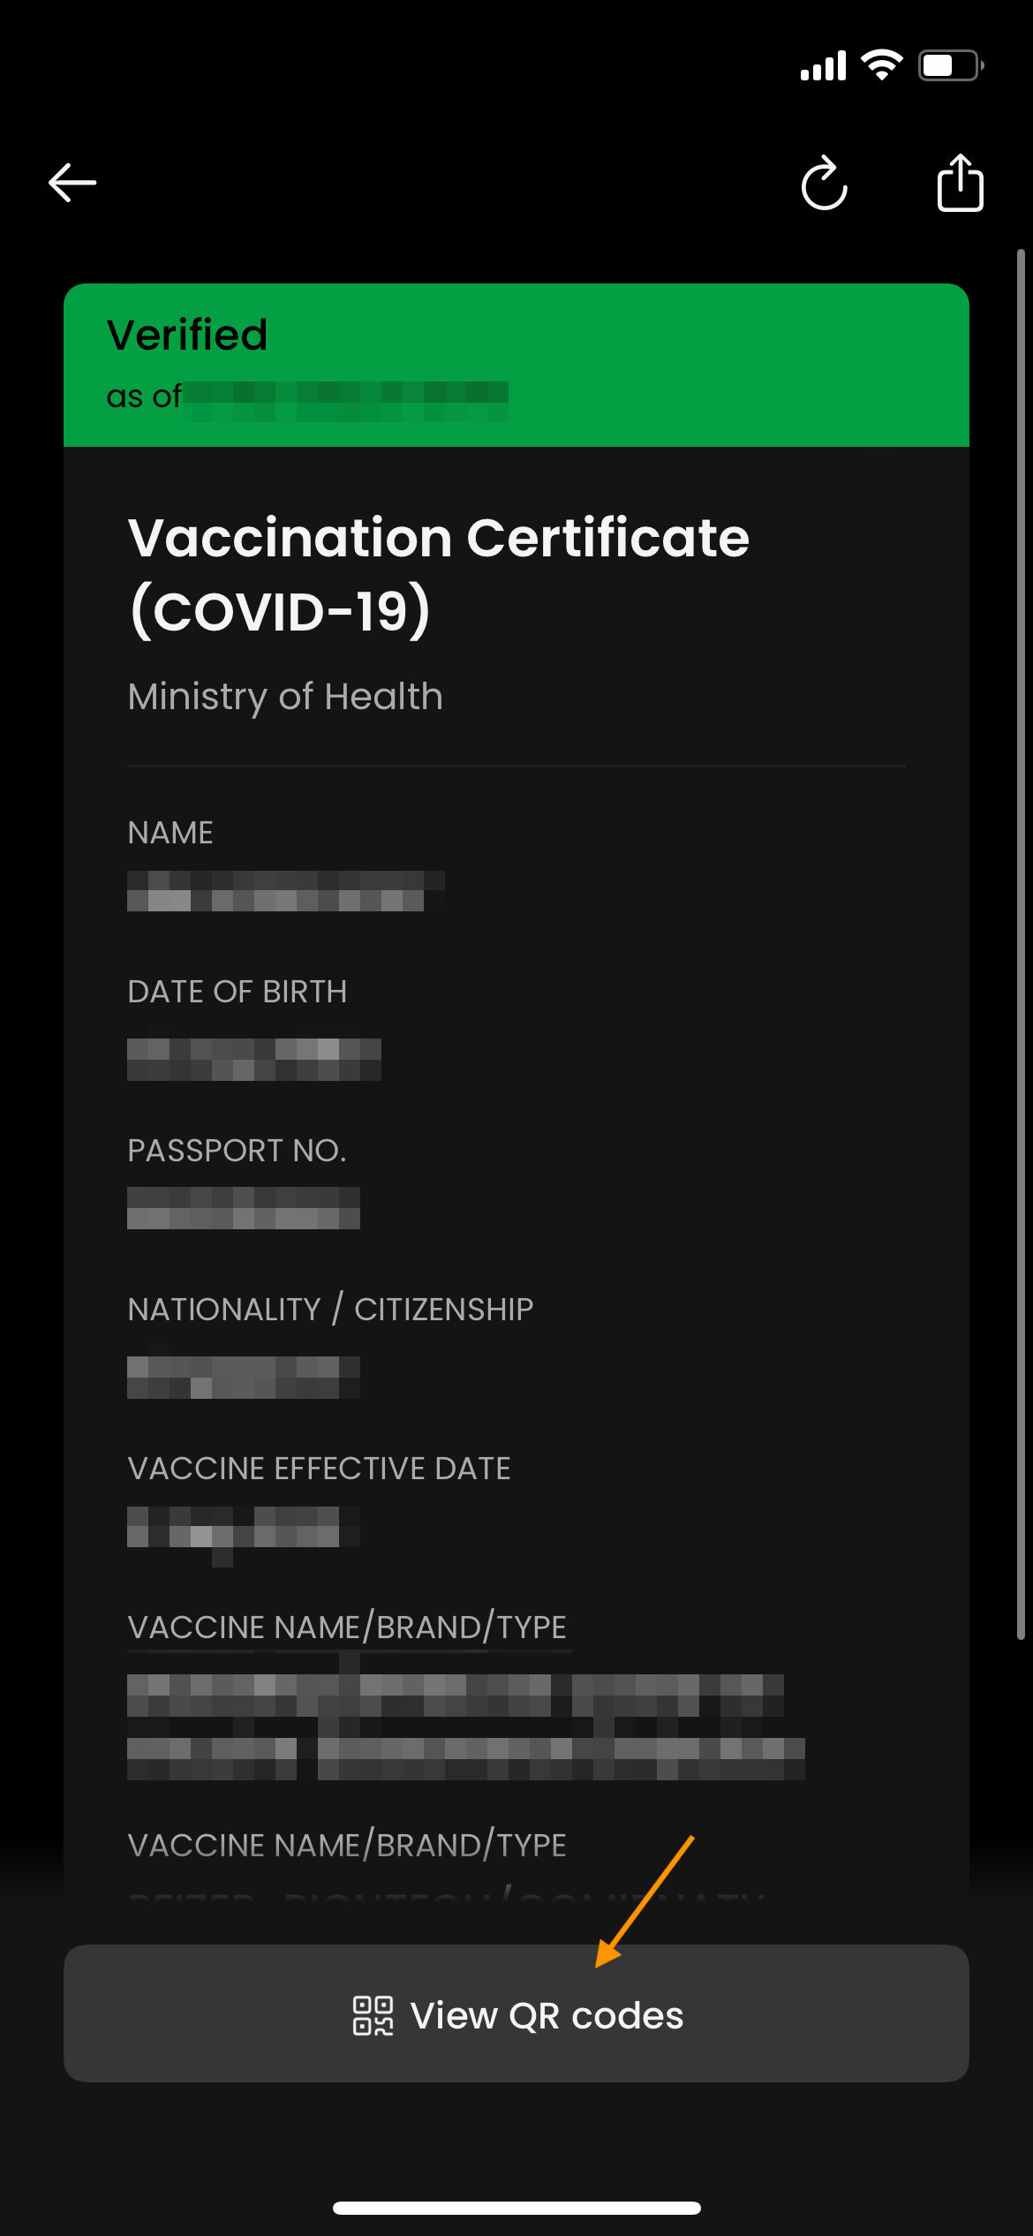Select the Vaccination Certificate (COVID-19) title
1033x2236 pixels.
[439, 574]
